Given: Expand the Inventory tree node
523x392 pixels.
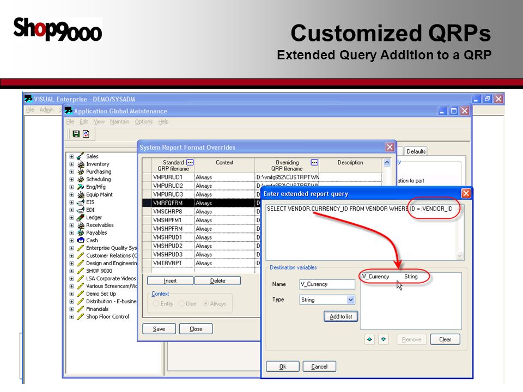Looking at the screenshot, I should coord(71,164).
